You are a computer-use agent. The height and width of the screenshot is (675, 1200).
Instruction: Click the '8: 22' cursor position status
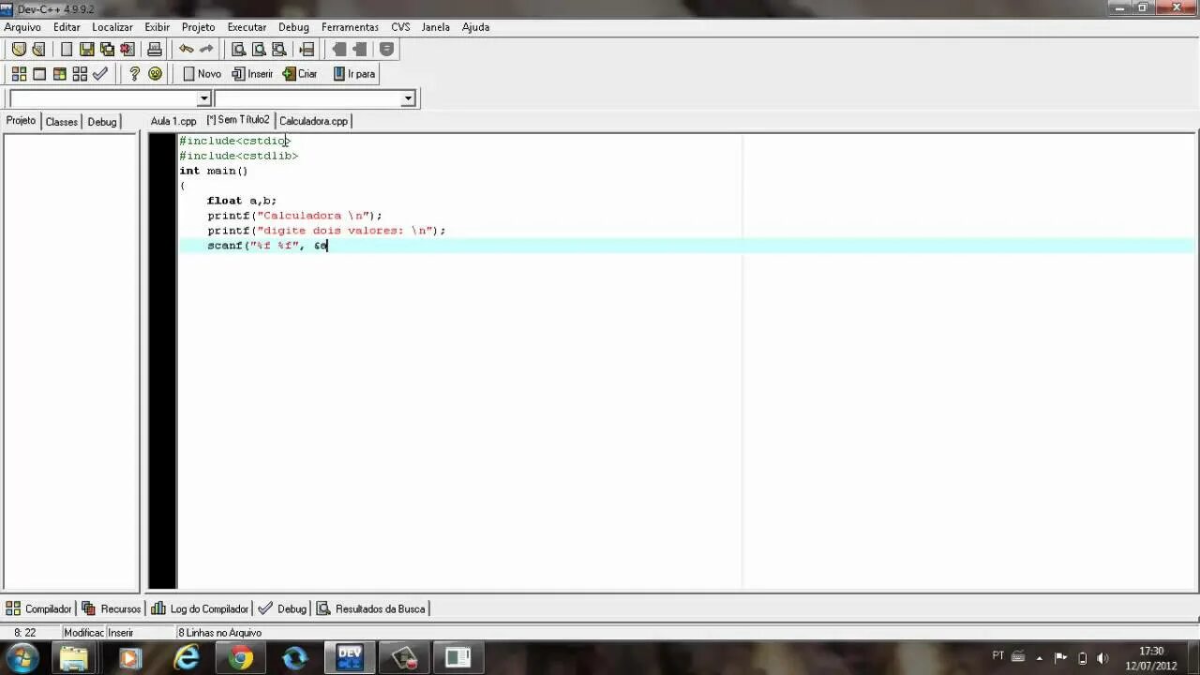click(25, 633)
